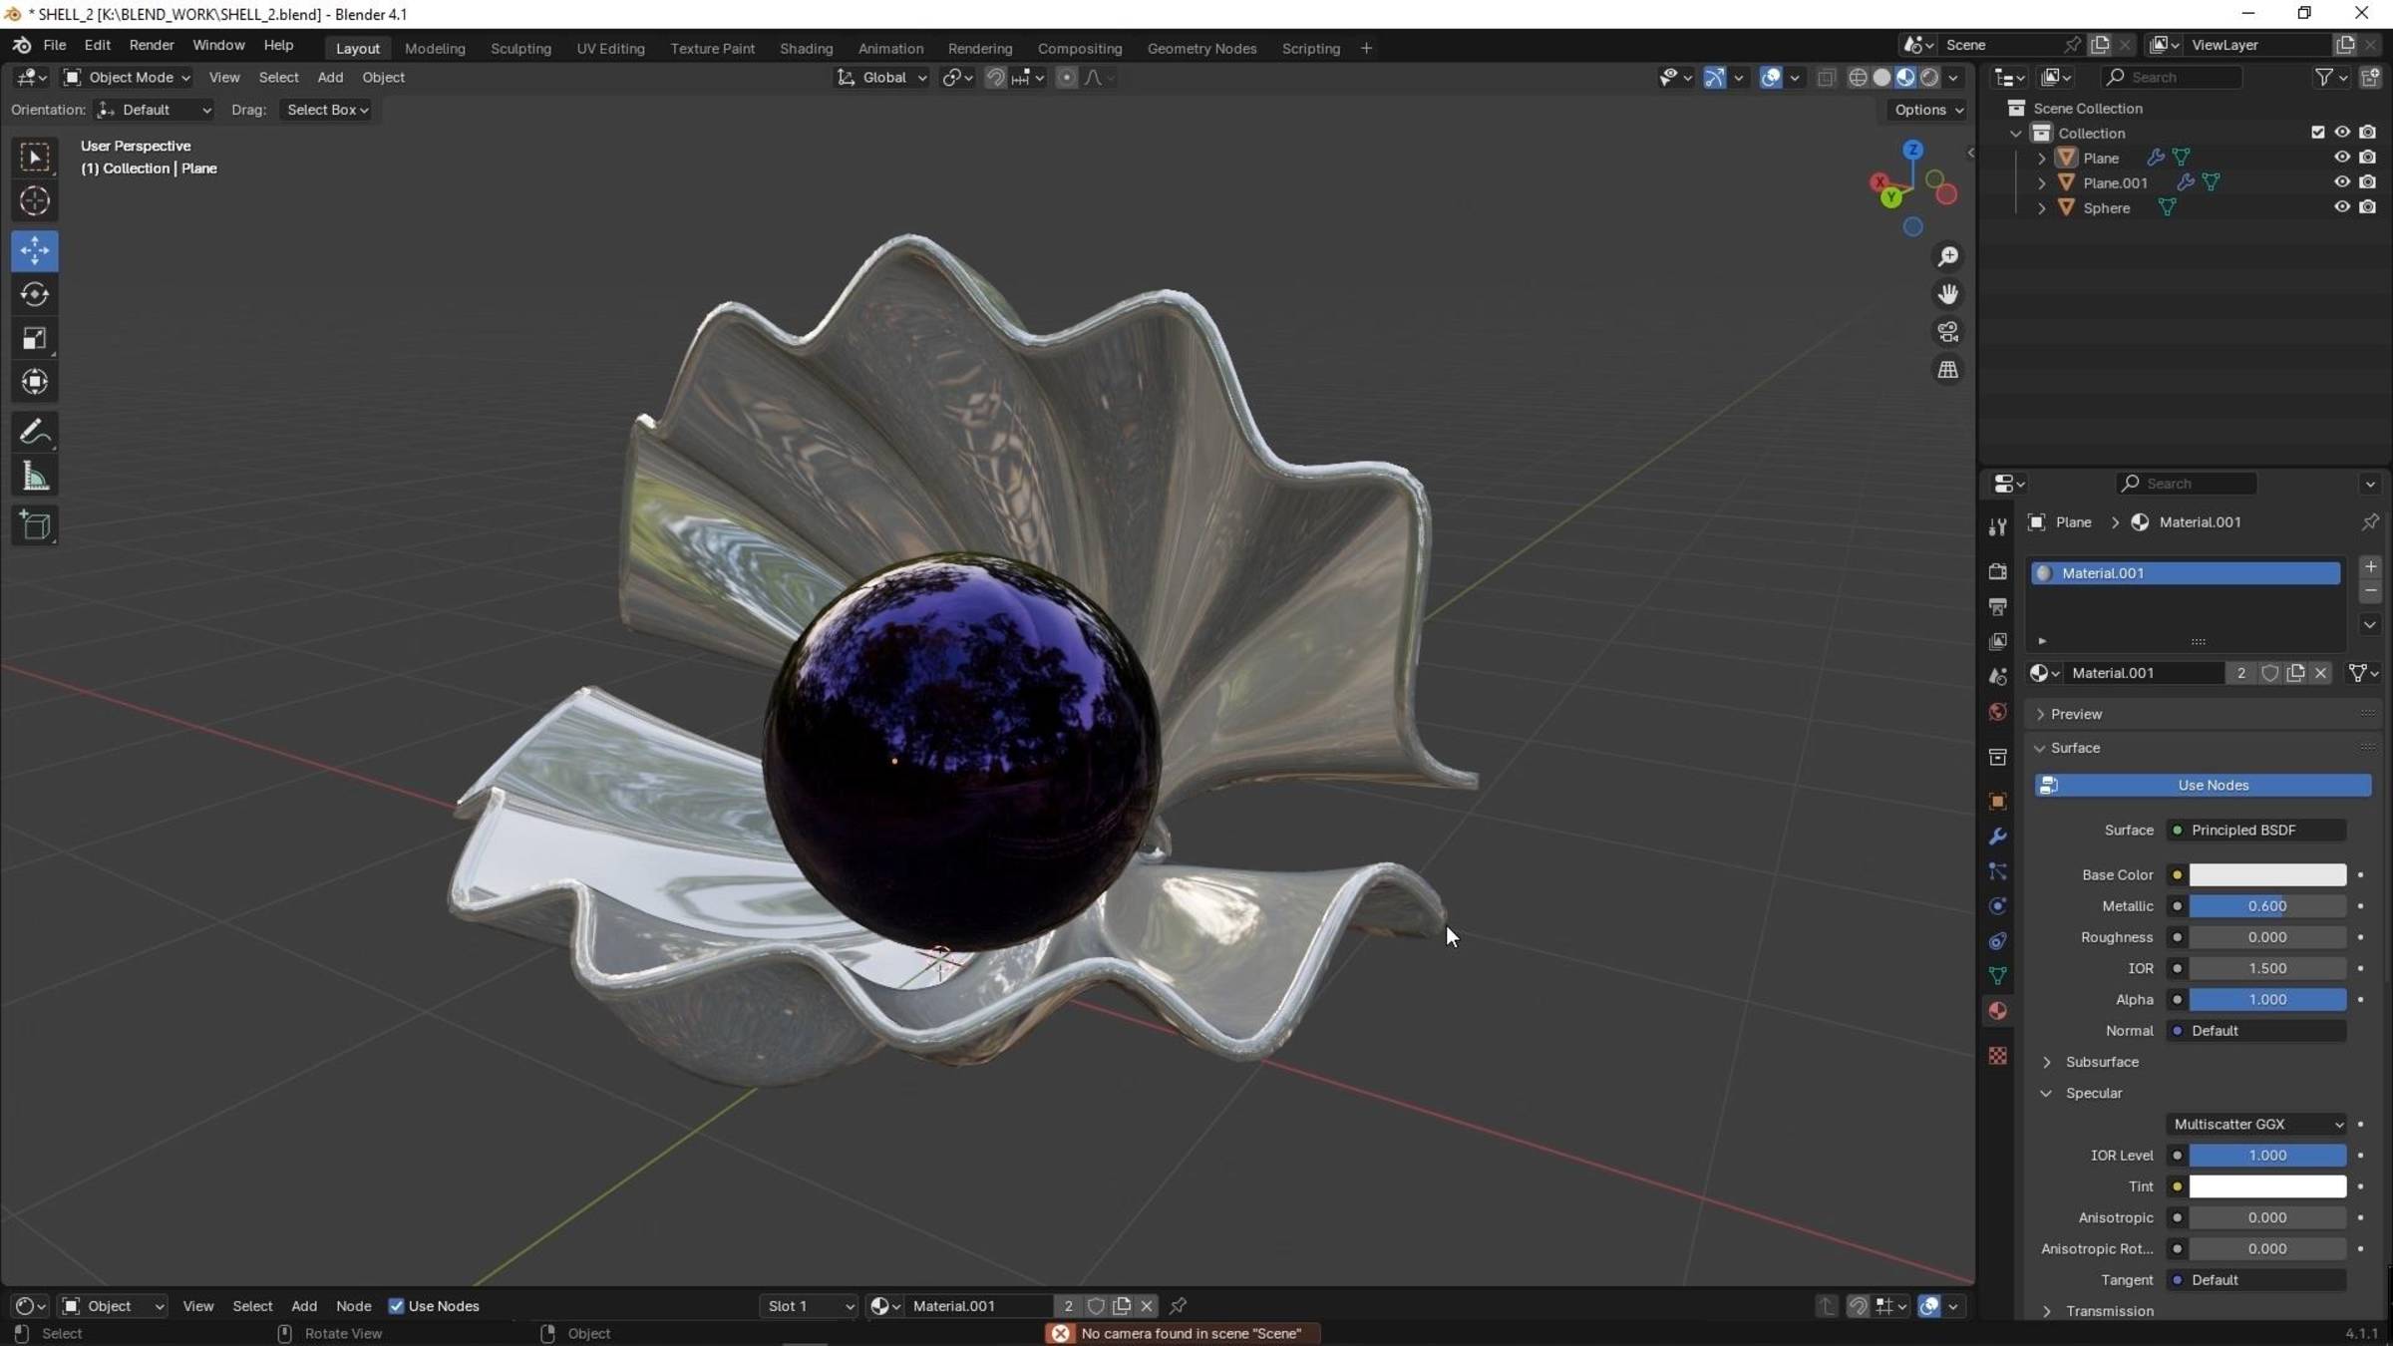
Task: Collapse the Surface section in material properties
Action: click(x=2073, y=747)
